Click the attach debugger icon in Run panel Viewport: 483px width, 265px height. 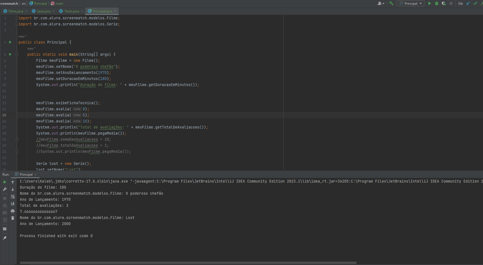(5, 205)
